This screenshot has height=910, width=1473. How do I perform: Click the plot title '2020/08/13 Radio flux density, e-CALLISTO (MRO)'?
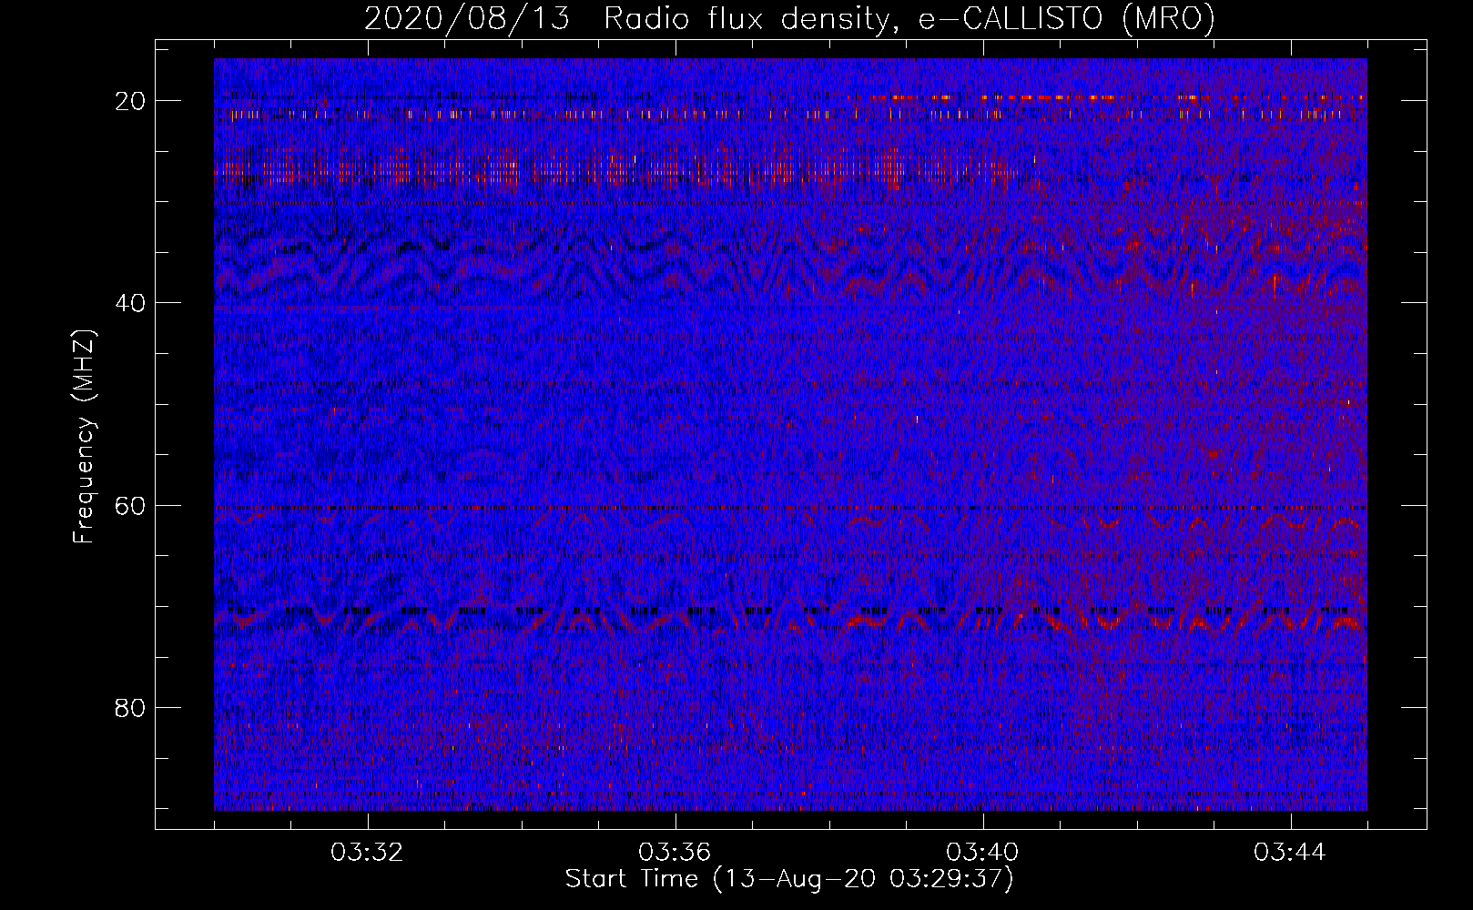click(789, 19)
